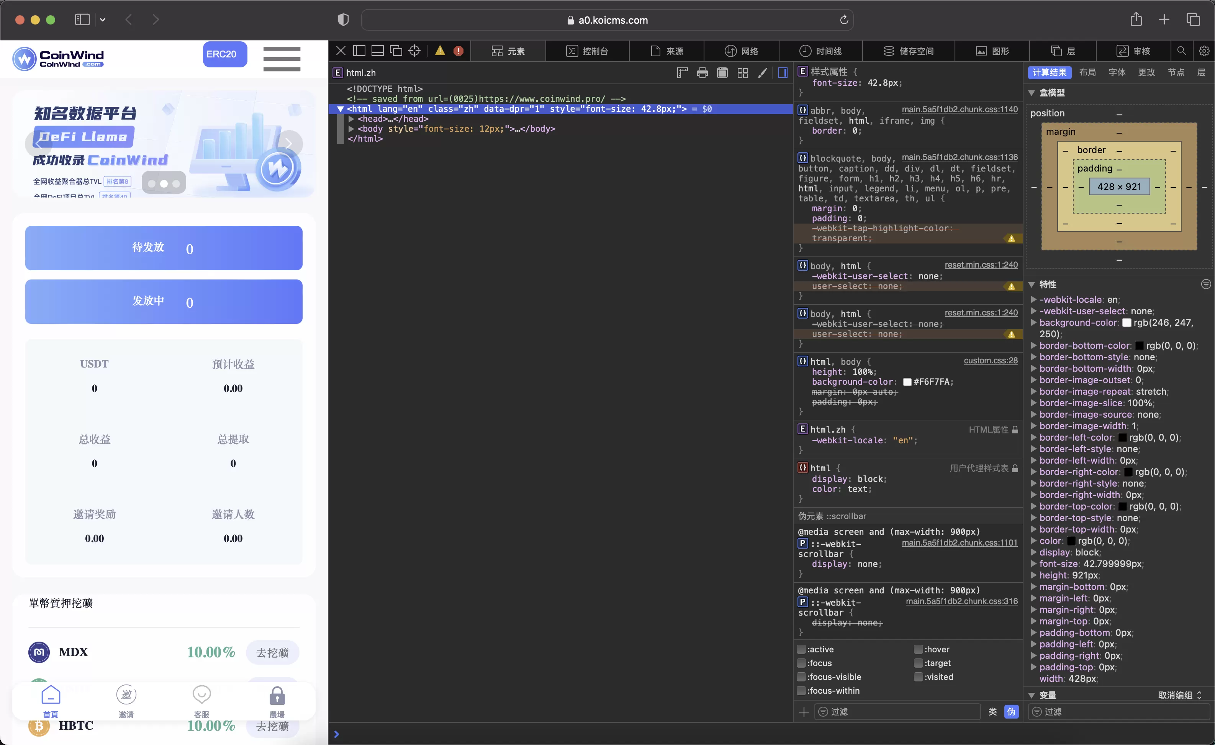The height and width of the screenshot is (745, 1215).
Task: Click the 待发放 blue button
Action: (x=164, y=248)
